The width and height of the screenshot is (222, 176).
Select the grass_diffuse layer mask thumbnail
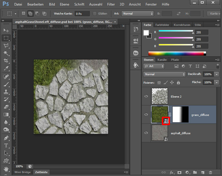[180, 115]
